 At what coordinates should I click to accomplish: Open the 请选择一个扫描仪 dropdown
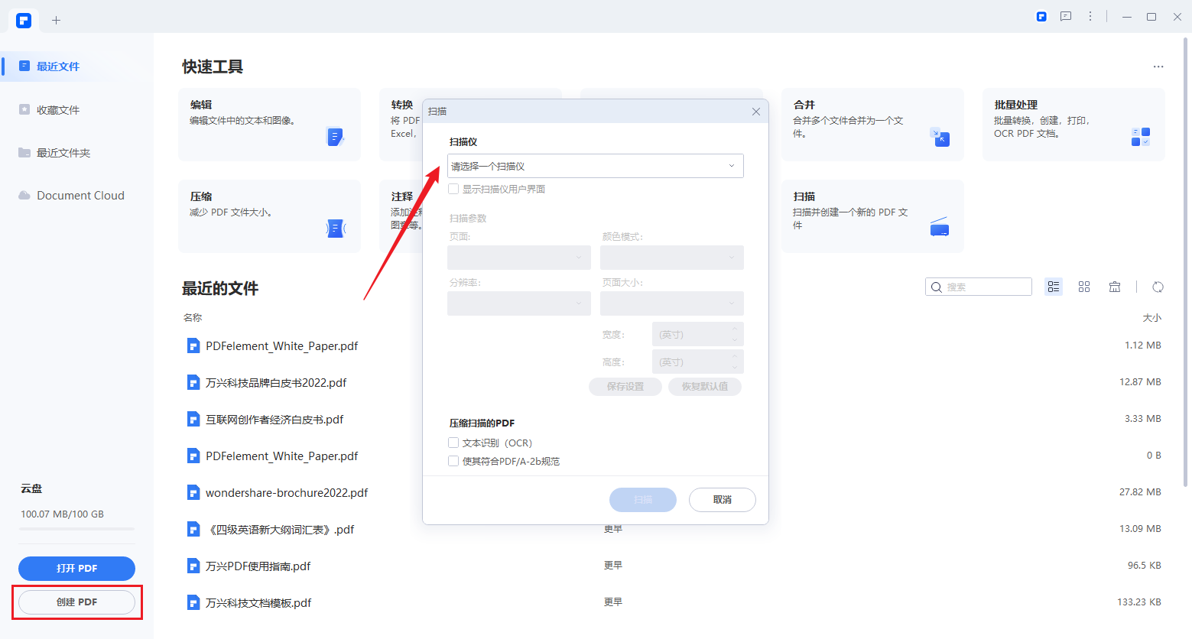point(595,166)
